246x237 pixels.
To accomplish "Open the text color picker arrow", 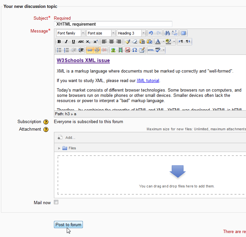I will pyautogui.click(x=163, y=42).
